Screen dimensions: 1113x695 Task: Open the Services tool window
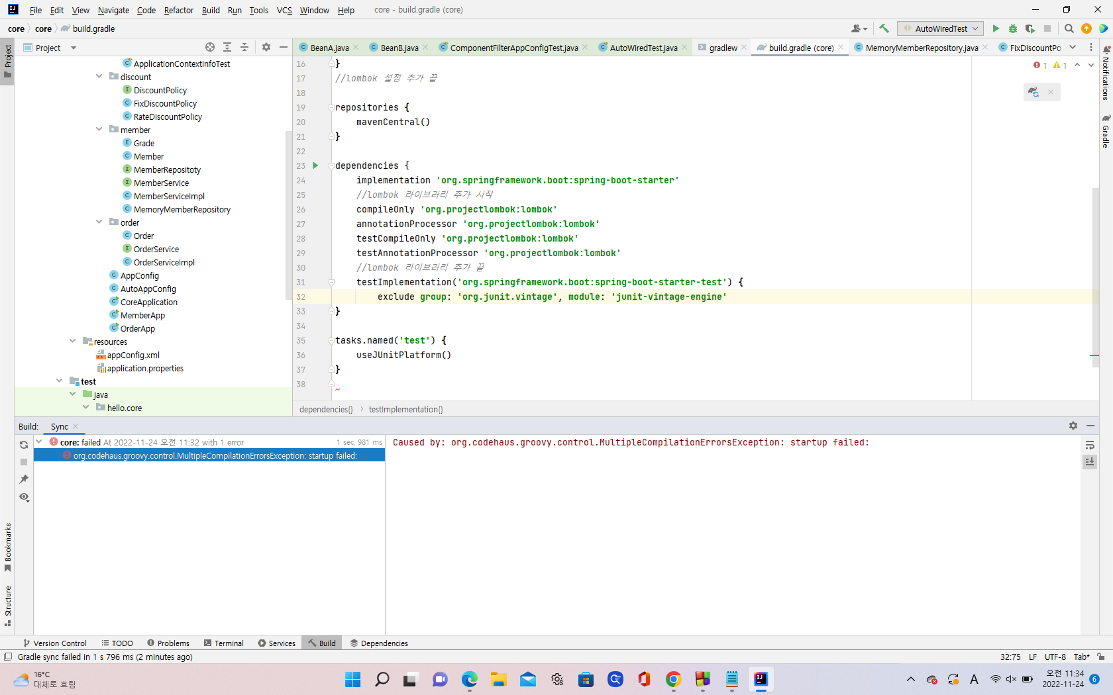(277, 643)
